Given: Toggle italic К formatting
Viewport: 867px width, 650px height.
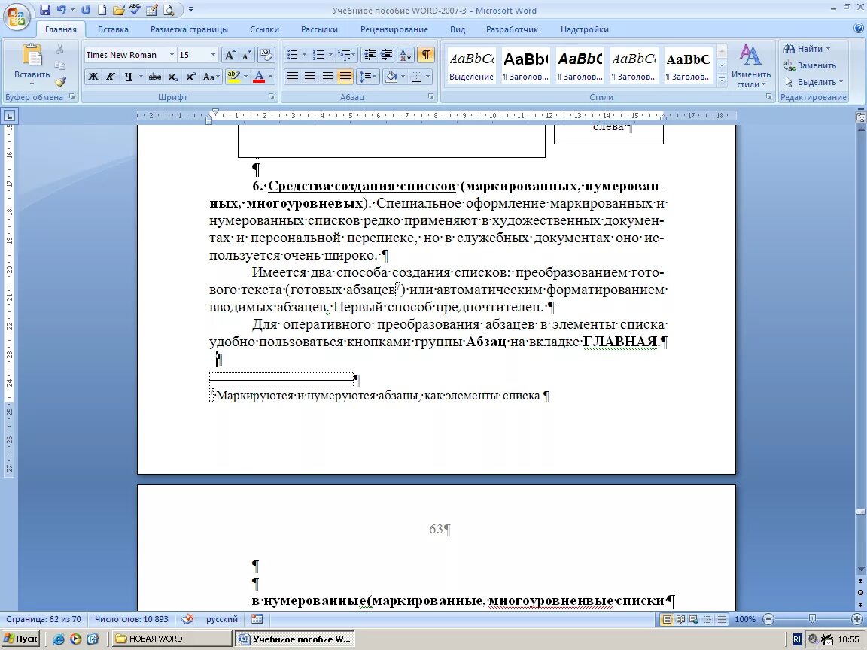Looking at the screenshot, I should (x=111, y=77).
